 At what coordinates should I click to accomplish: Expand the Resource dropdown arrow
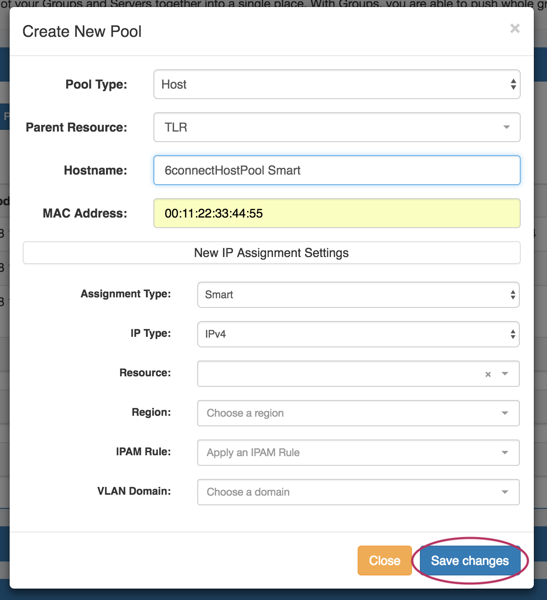(x=505, y=374)
